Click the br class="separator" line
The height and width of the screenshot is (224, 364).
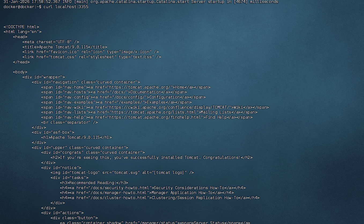point(69,122)
